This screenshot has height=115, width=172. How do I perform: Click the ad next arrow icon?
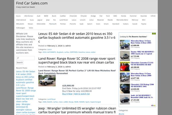155,34
